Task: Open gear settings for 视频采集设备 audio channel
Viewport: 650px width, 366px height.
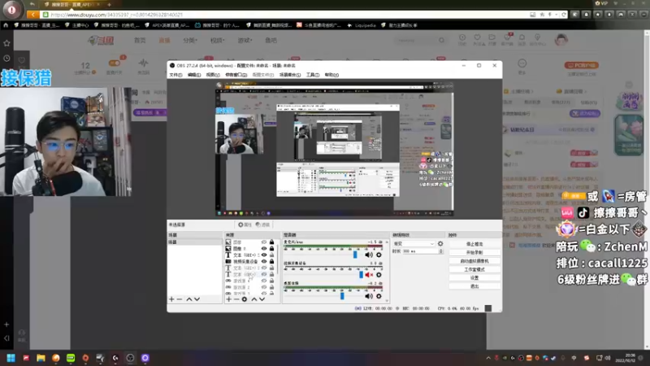Action: pyautogui.click(x=379, y=275)
